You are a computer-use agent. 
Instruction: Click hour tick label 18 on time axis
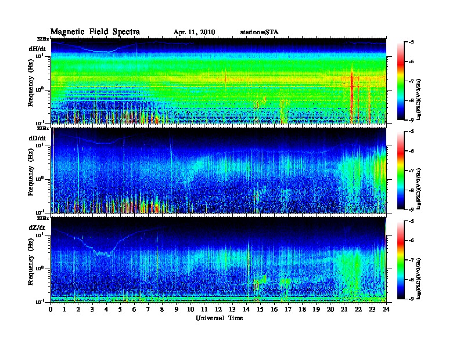(x=303, y=309)
